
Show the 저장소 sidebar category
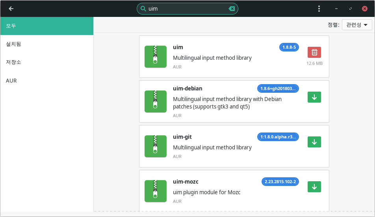(46, 62)
